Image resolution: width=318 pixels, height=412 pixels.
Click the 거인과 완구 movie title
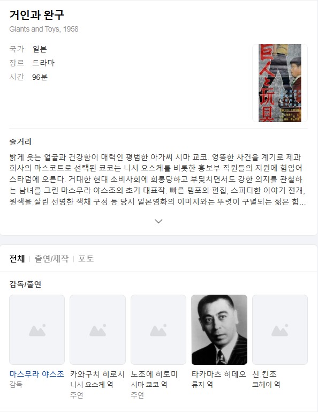click(37, 14)
